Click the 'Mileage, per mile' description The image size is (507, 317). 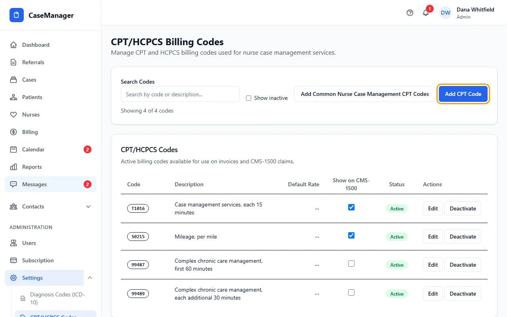click(x=196, y=237)
